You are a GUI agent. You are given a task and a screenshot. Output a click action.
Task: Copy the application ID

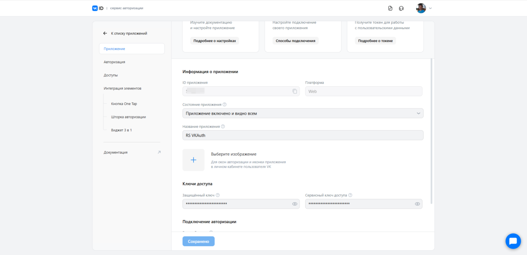point(295,91)
